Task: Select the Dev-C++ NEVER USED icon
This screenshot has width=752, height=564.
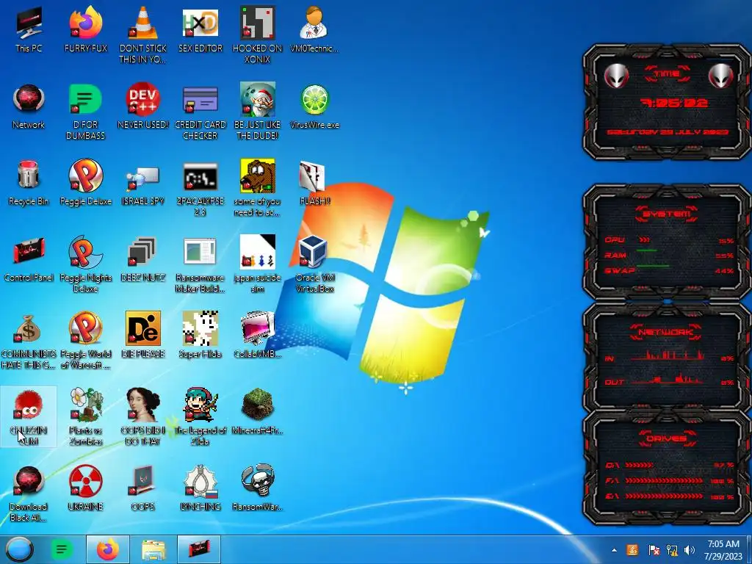Action: [143, 99]
